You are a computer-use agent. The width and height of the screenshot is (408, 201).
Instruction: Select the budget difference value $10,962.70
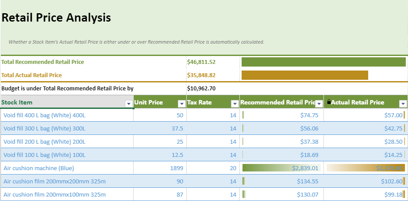pyautogui.click(x=201, y=89)
